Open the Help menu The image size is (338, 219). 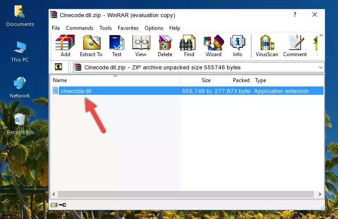(174, 28)
